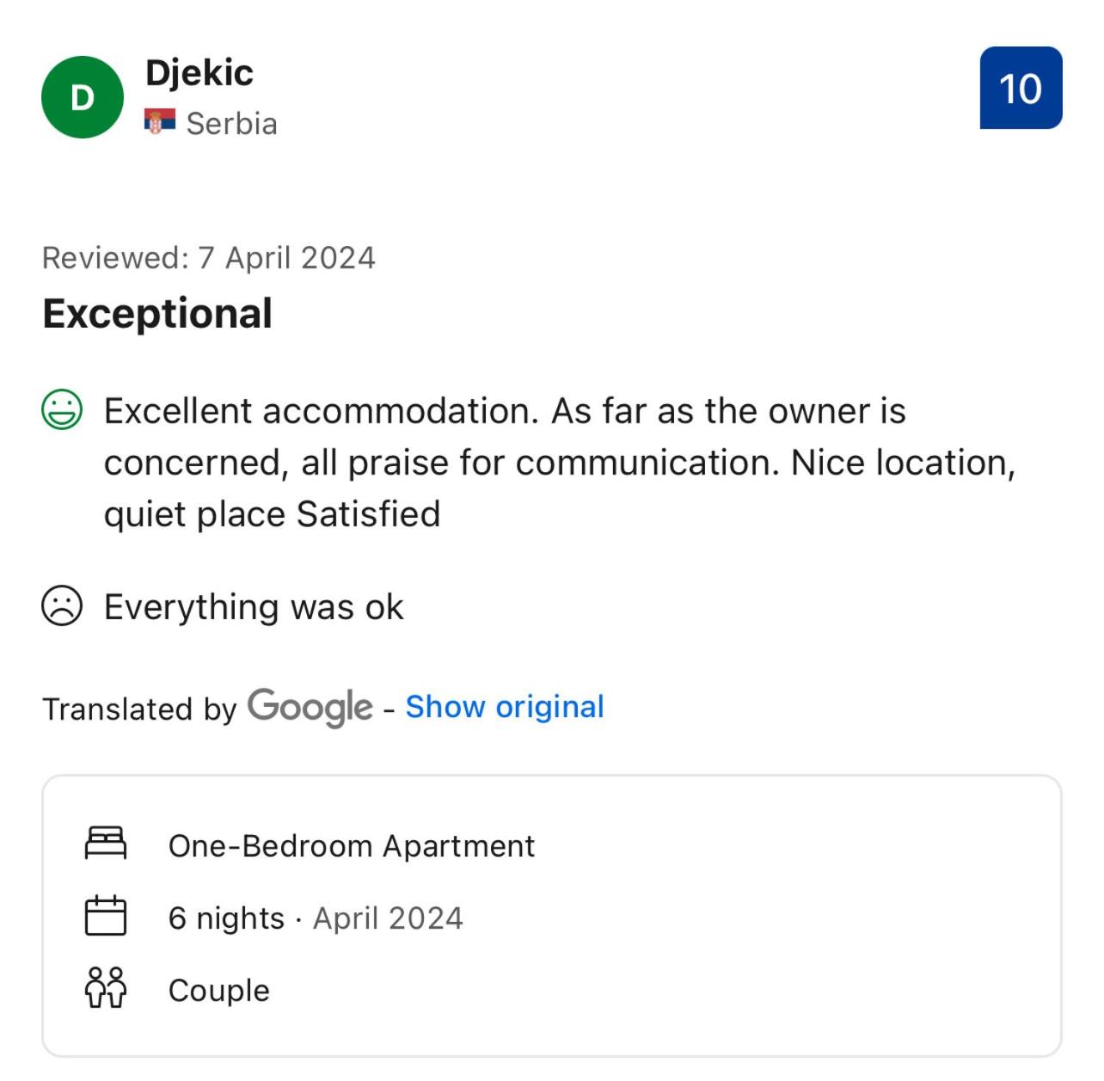This screenshot has height=1081, width=1104.
Task: Show the original review text
Action: [505, 707]
